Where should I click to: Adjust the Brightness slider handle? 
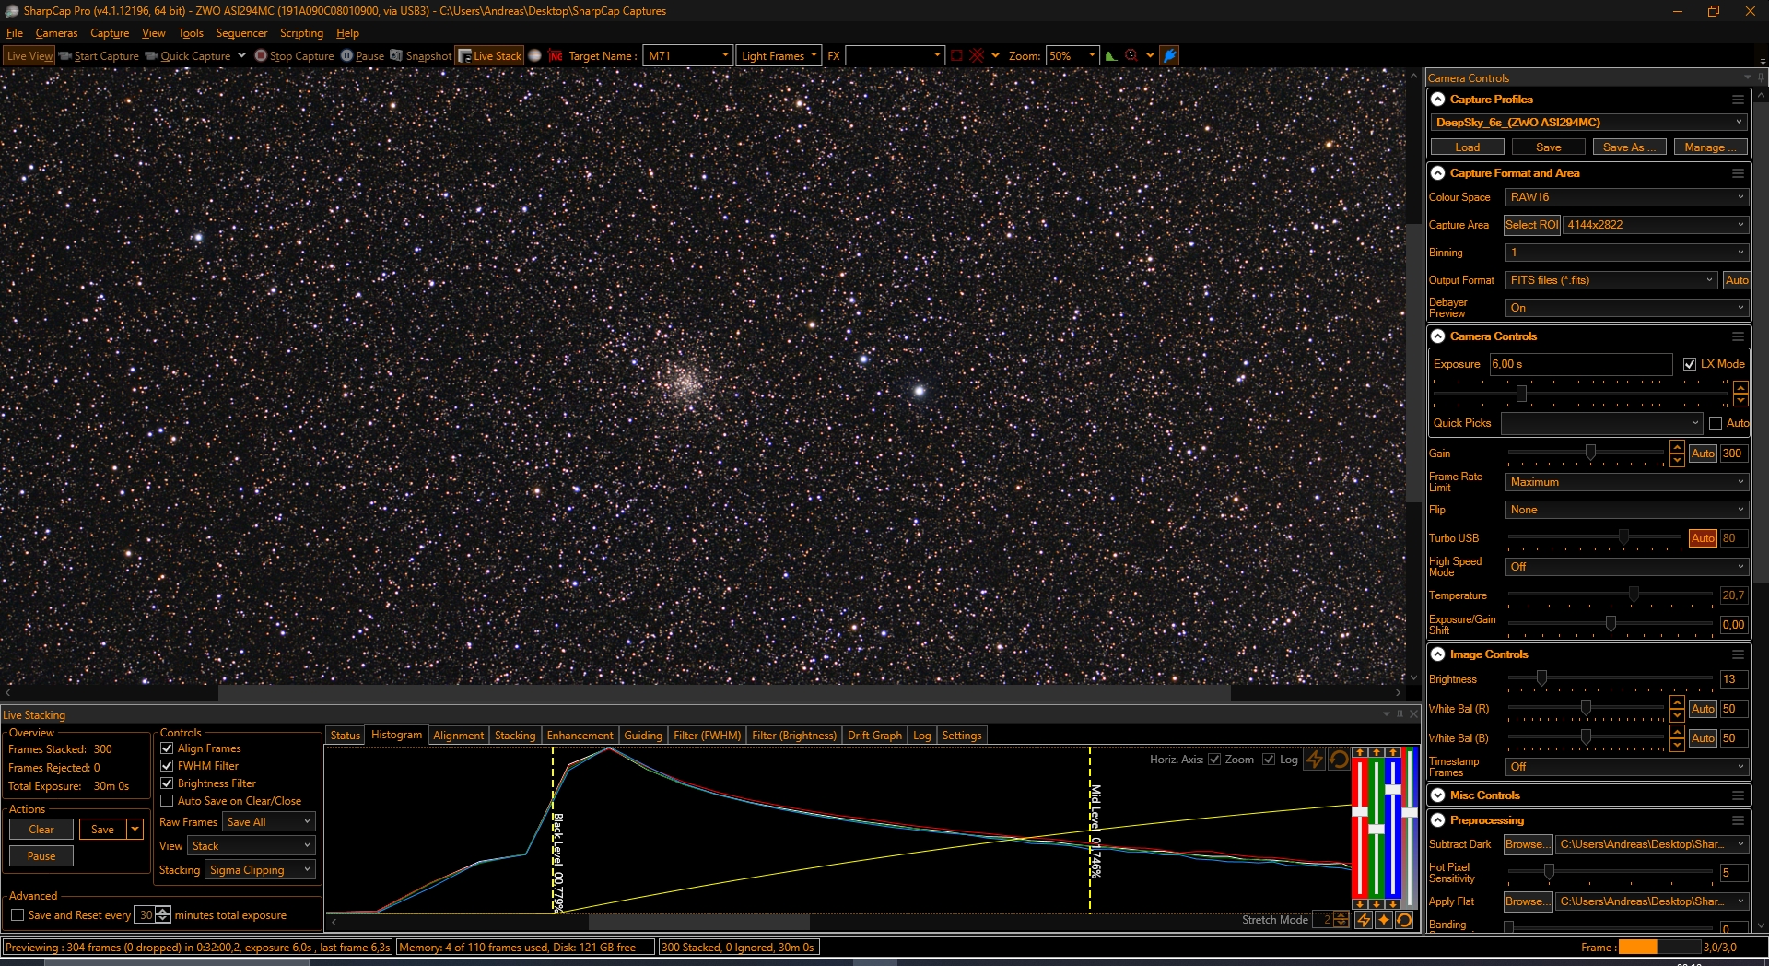(1541, 678)
